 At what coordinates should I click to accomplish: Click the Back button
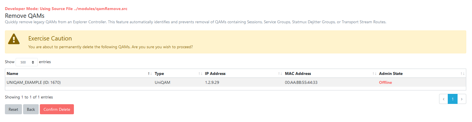pyautogui.click(x=31, y=109)
